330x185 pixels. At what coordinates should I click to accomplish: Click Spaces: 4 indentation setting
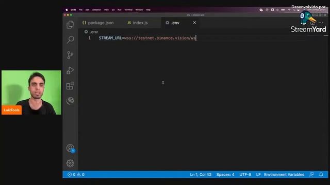click(x=225, y=175)
